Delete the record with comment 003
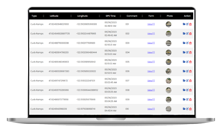The width and height of the screenshot is (217, 132). (x=191, y=43)
